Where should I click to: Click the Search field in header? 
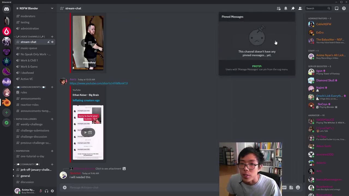[316, 8]
